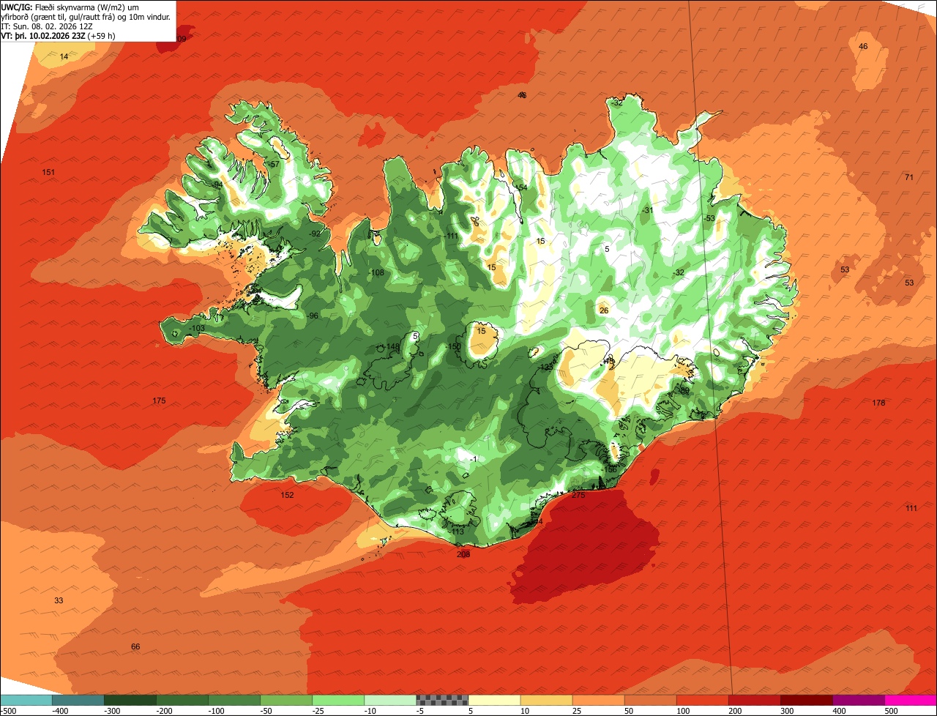Click the purple legend swatch between 400 and 500
This screenshot has height=716, width=937.
pyautogui.click(x=859, y=700)
